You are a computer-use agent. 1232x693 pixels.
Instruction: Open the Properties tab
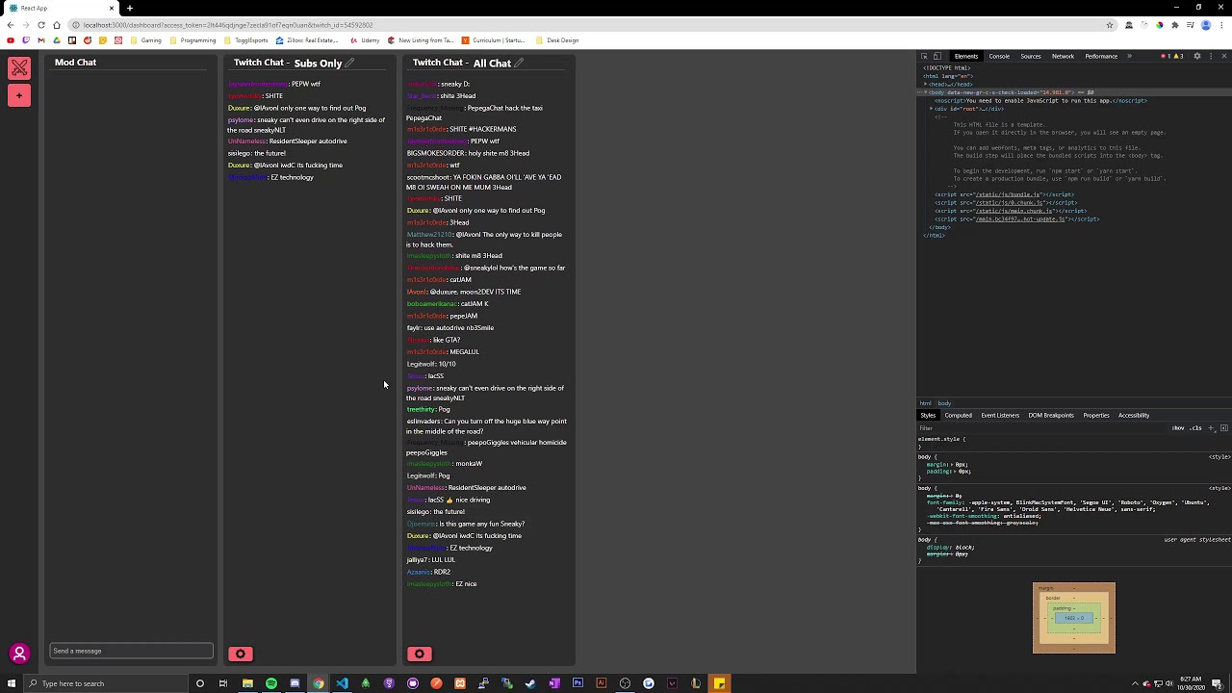point(1096,415)
